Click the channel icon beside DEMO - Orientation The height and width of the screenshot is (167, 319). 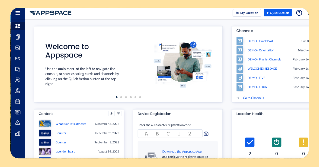(240, 50)
